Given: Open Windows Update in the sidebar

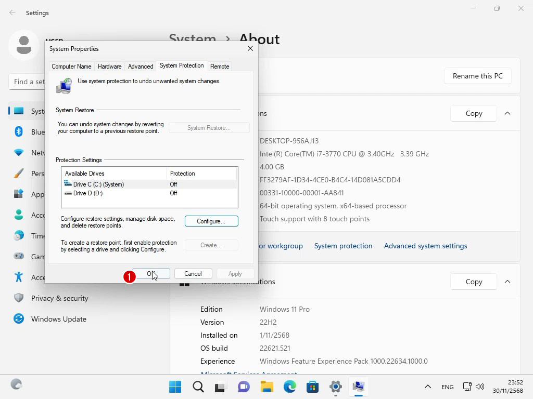Looking at the screenshot, I should [58, 319].
